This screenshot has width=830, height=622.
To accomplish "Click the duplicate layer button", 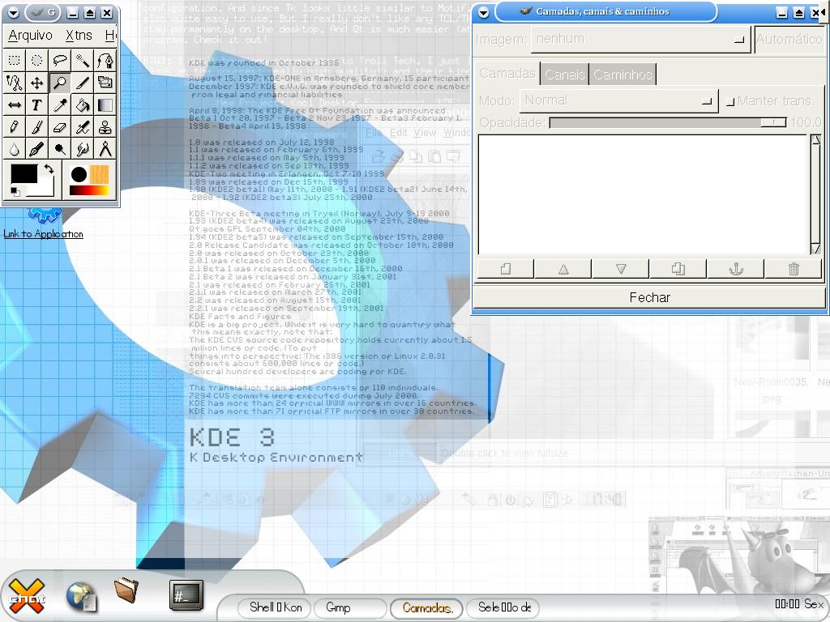I will coord(678,269).
